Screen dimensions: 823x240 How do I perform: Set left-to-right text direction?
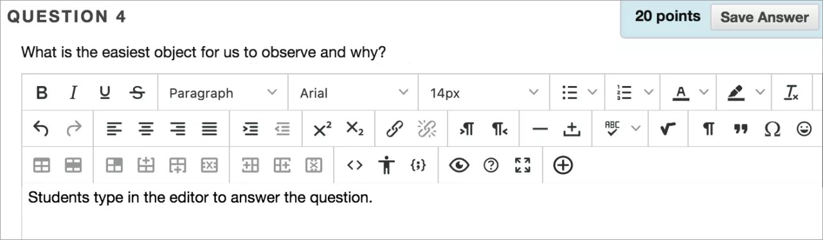coord(467,129)
